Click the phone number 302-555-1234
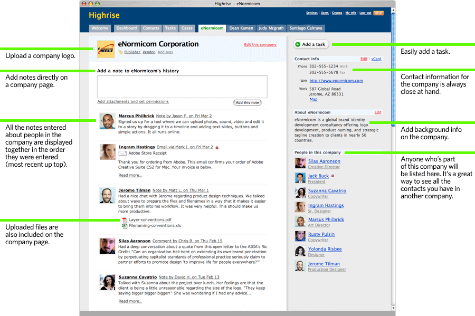This screenshot has width=475, height=316. coord(324,66)
